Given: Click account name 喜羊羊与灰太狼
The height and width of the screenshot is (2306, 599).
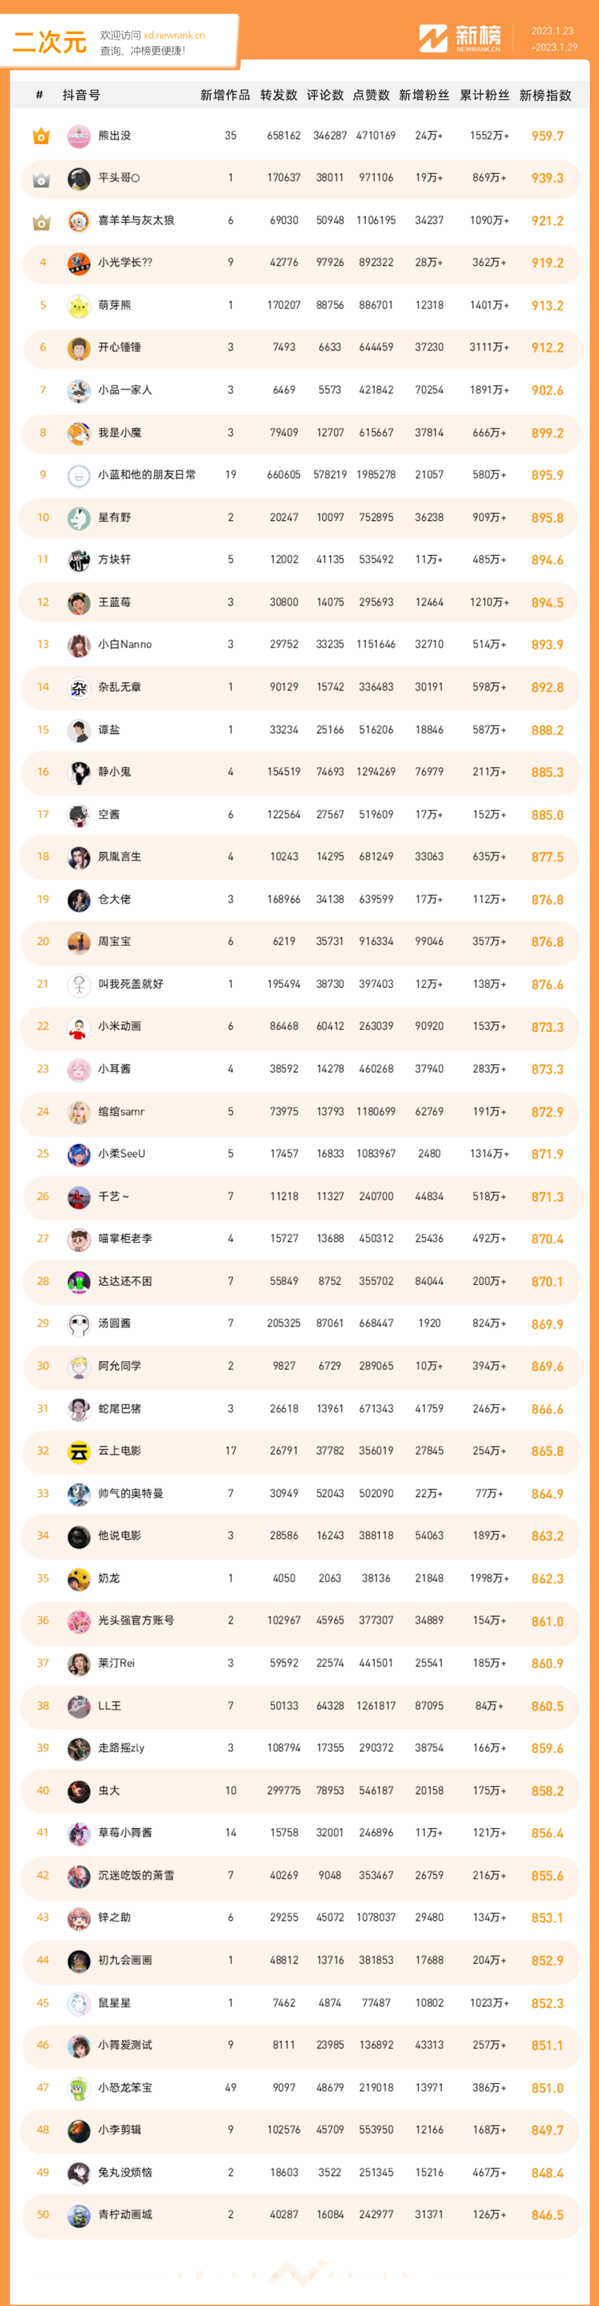Looking at the screenshot, I should click(x=136, y=220).
